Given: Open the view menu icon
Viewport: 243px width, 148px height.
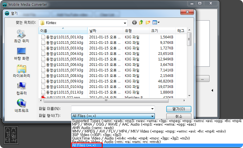Looking at the screenshot, I should tap(156, 23).
